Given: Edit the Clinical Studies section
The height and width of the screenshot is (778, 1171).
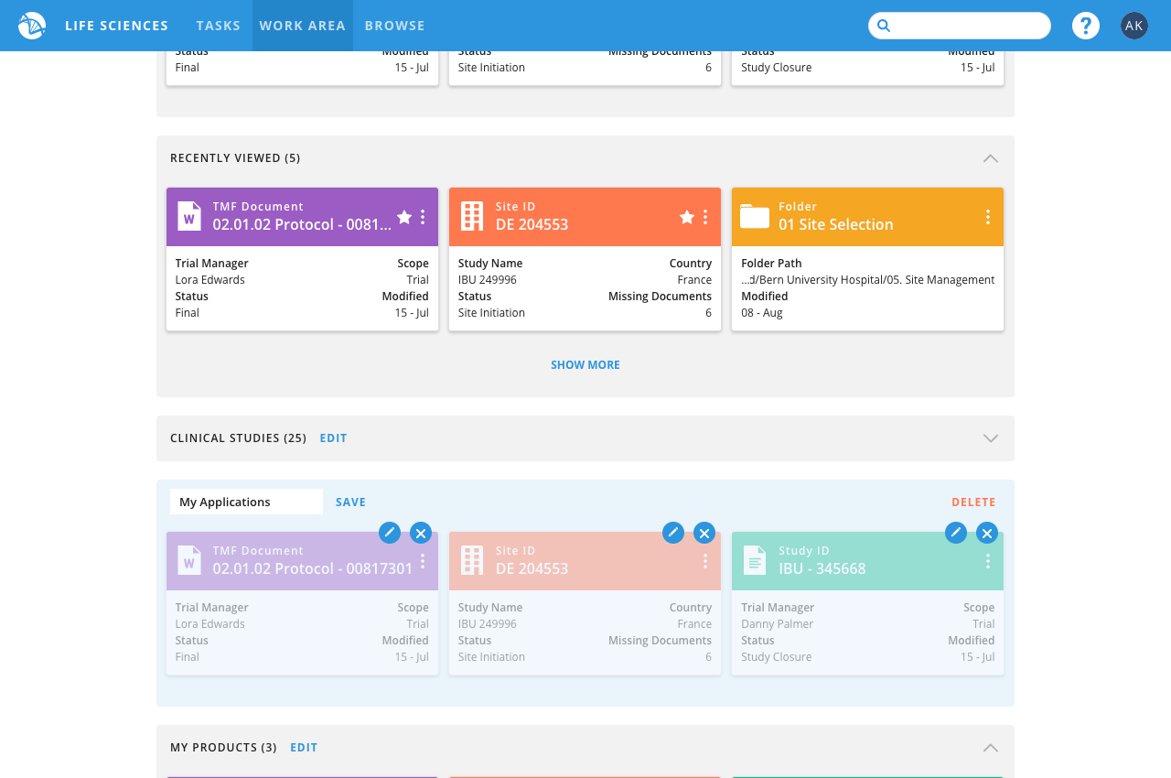Looking at the screenshot, I should click(334, 438).
